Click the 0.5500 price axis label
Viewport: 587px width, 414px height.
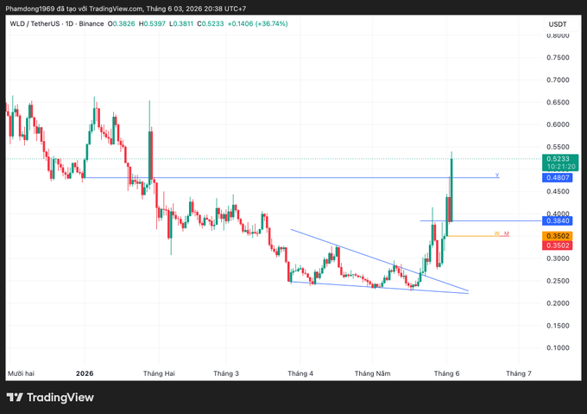click(558, 147)
